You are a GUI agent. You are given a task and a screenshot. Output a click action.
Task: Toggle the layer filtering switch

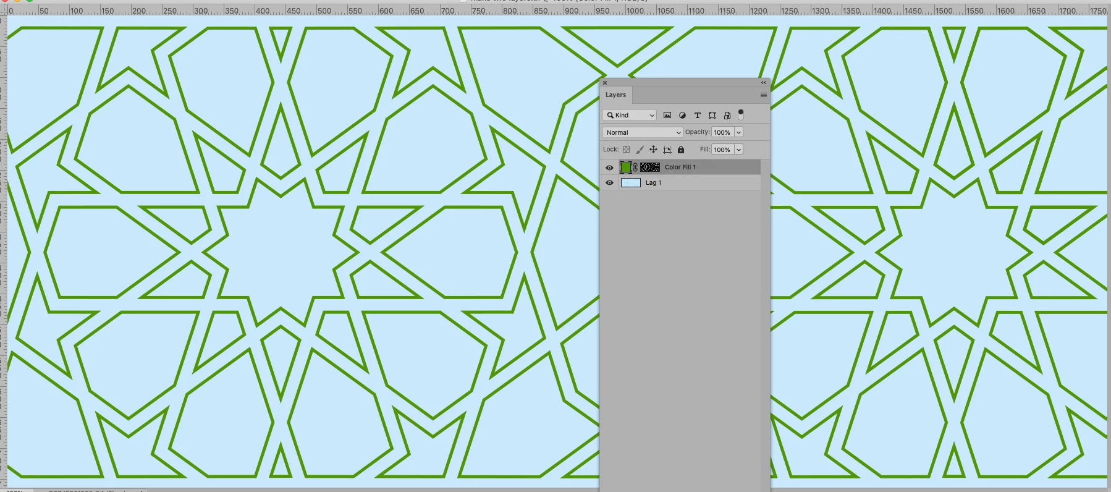pos(741,114)
